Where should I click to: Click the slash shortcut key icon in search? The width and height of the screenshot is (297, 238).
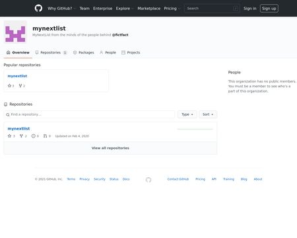[236, 9]
